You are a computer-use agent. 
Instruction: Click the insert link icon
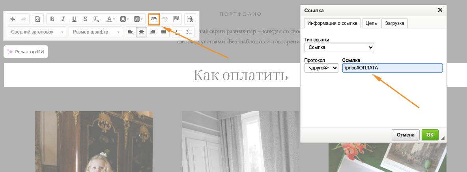click(x=154, y=19)
